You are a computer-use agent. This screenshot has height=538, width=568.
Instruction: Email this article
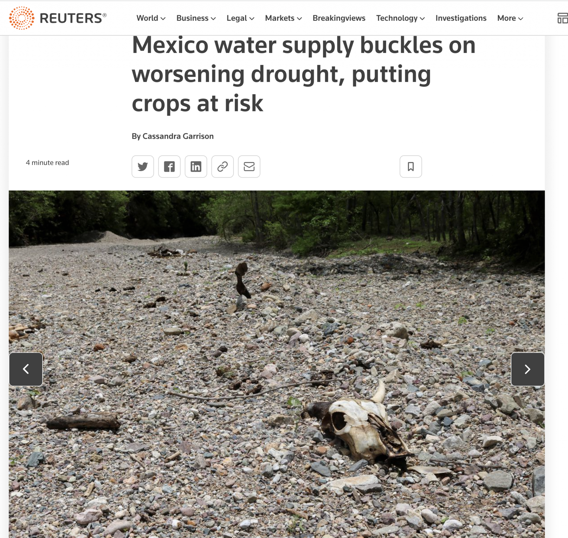point(249,167)
